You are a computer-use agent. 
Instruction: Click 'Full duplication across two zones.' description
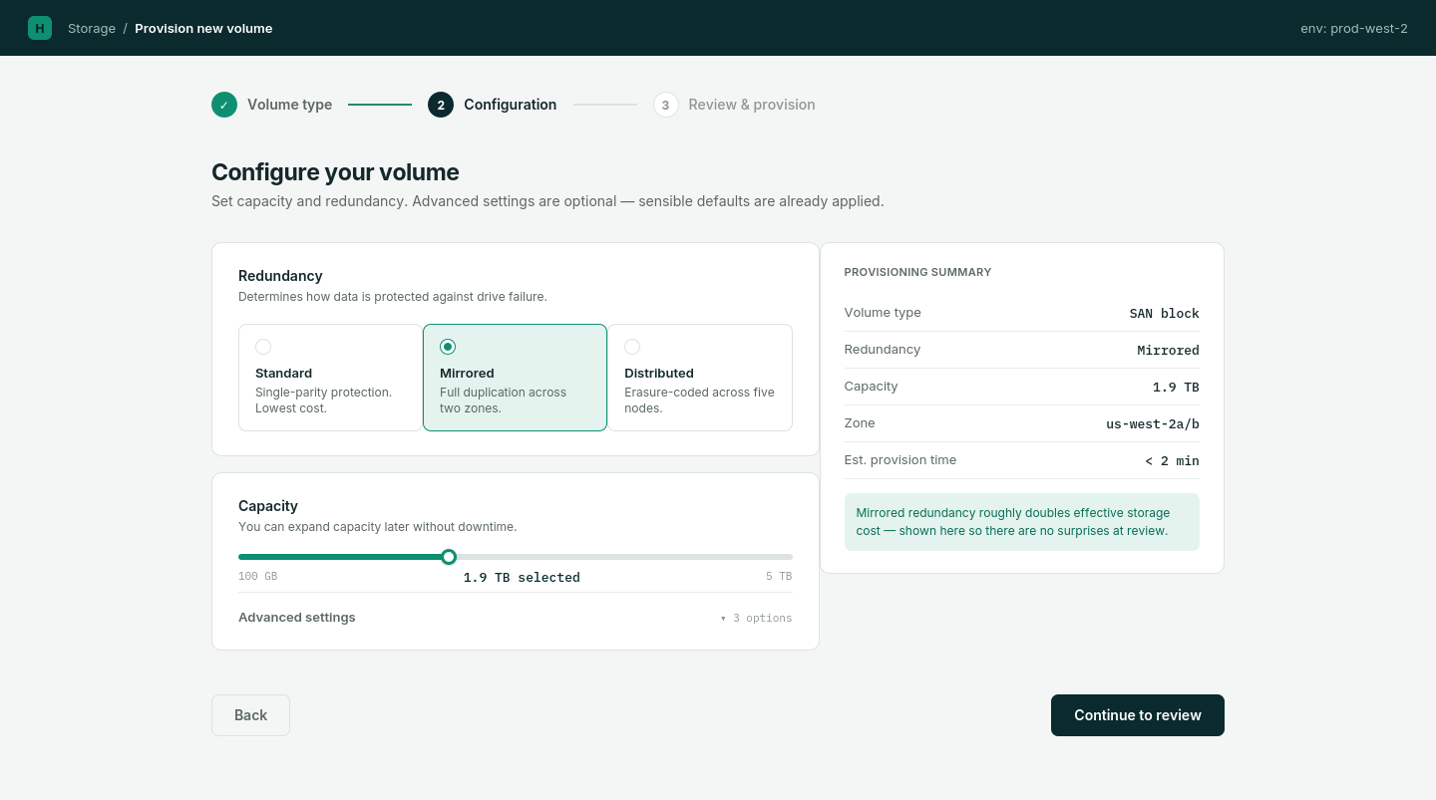503,400
